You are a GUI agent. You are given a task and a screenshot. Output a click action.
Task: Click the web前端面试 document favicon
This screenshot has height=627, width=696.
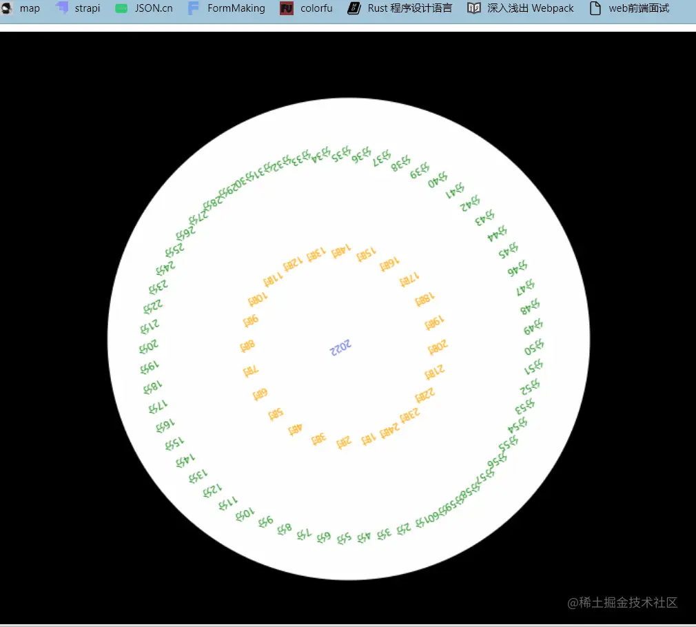594,8
